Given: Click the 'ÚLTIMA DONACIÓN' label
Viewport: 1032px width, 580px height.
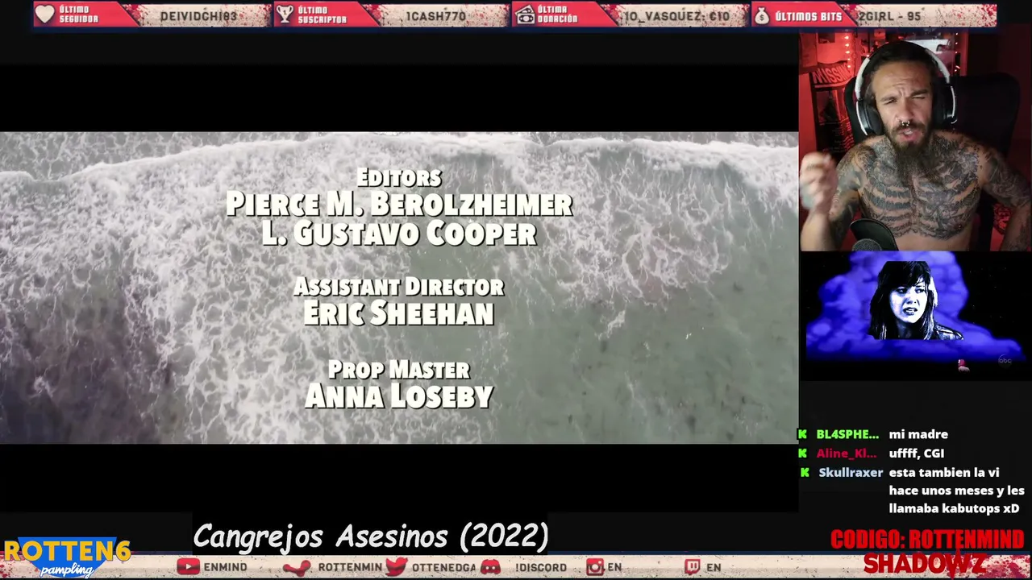Looking at the screenshot, I should 558,14.
